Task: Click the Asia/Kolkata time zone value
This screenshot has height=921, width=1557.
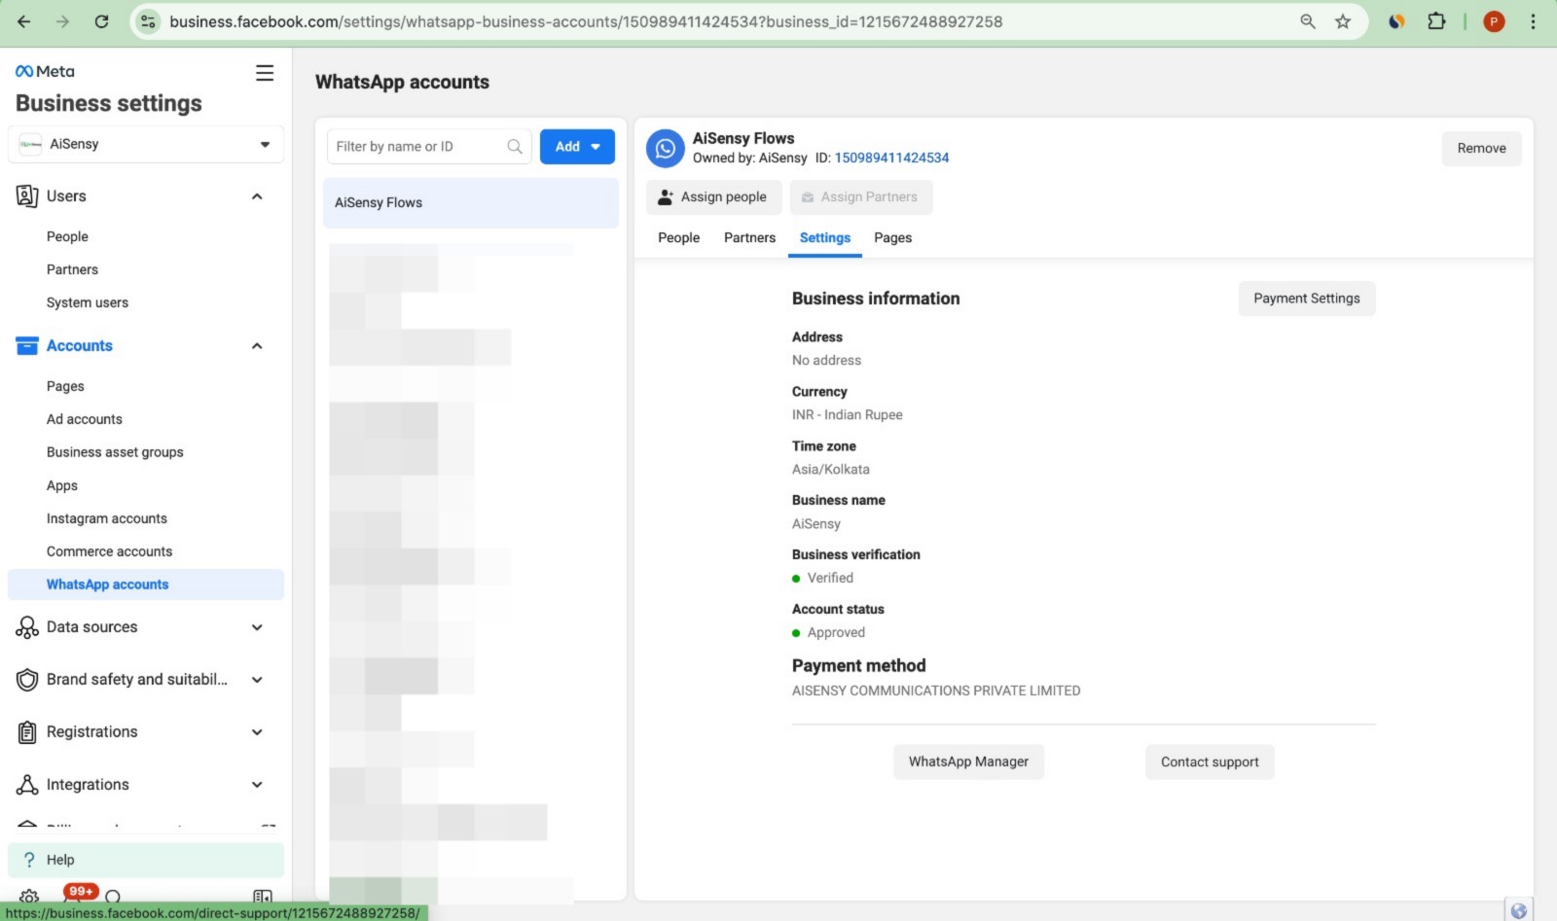Action: pyautogui.click(x=831, y=469)
